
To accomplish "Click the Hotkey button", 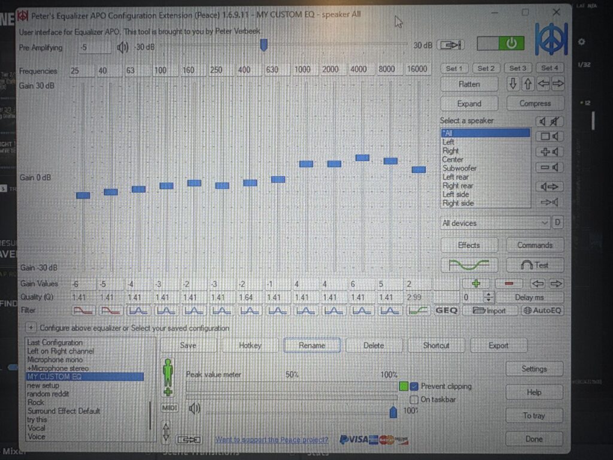I will click(x=250, y=346).
